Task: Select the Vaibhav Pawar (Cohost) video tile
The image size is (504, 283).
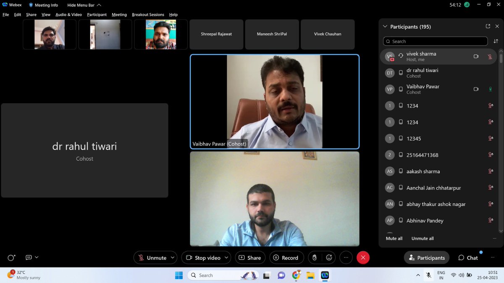Action: tap(275, 102)
